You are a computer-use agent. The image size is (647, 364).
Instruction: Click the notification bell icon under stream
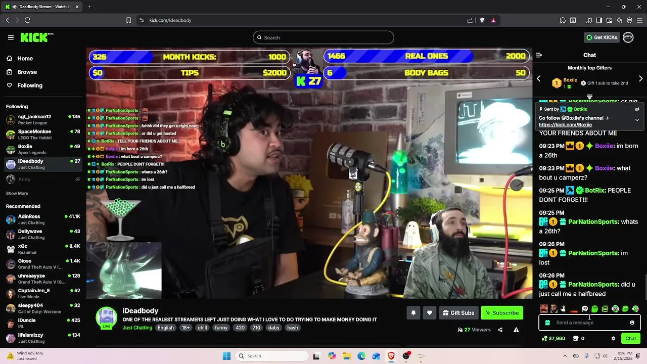413,313
